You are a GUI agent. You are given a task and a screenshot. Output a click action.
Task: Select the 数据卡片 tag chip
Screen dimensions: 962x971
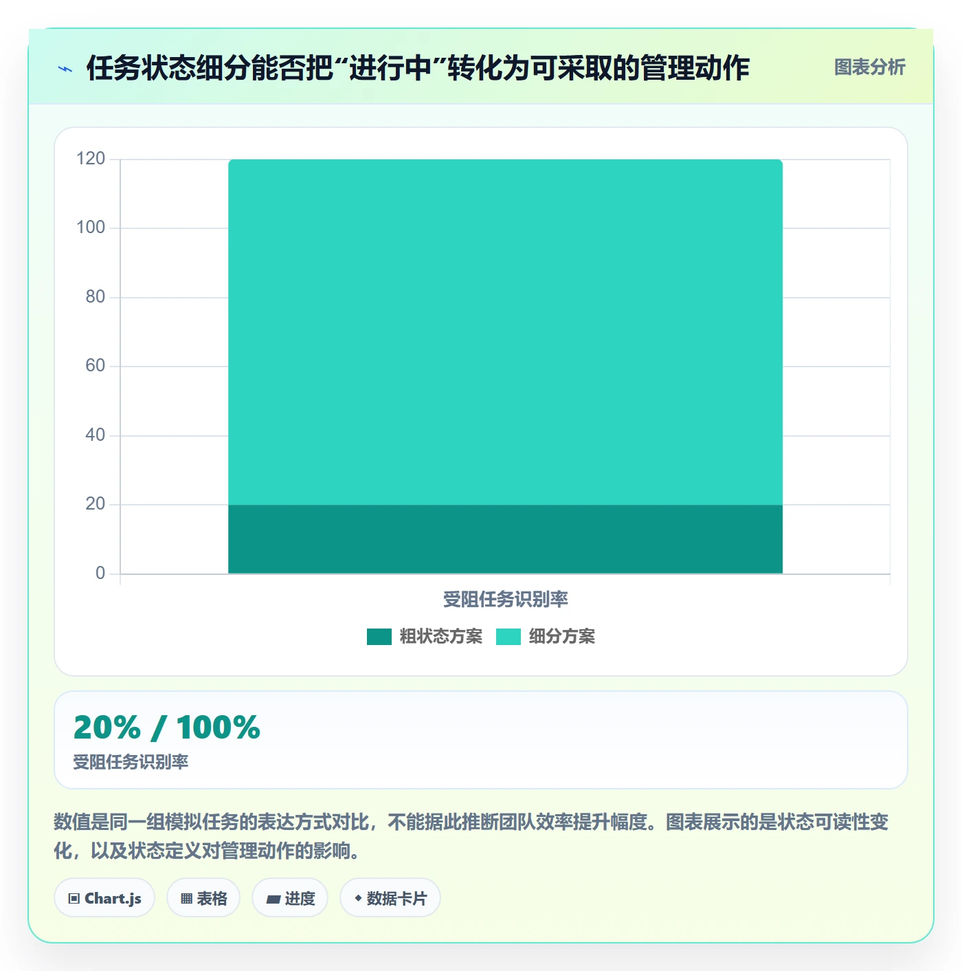pyautogui.click(x=390, y=898)
